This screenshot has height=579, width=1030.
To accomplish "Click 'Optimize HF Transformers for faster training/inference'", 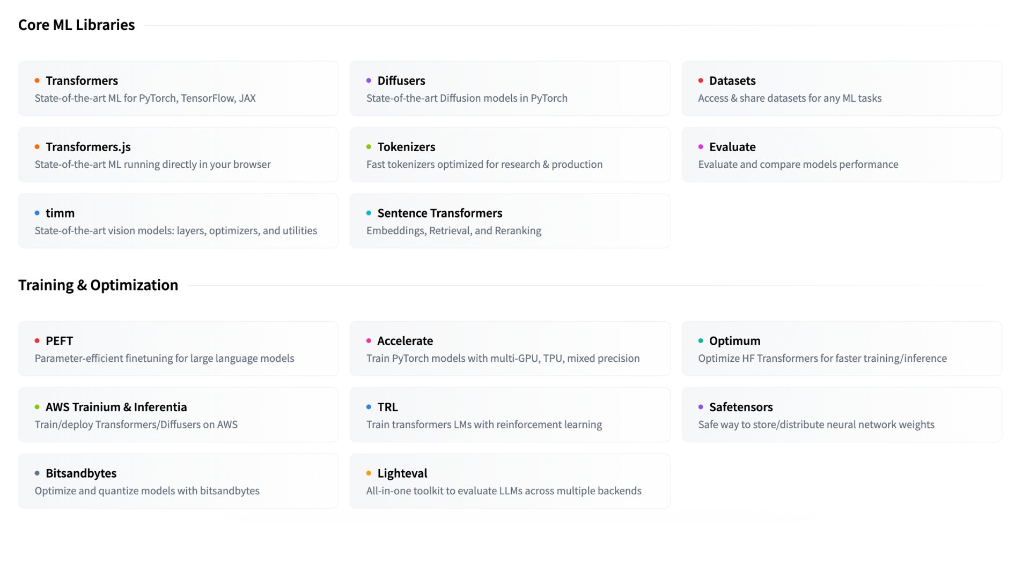I will 822,358.
